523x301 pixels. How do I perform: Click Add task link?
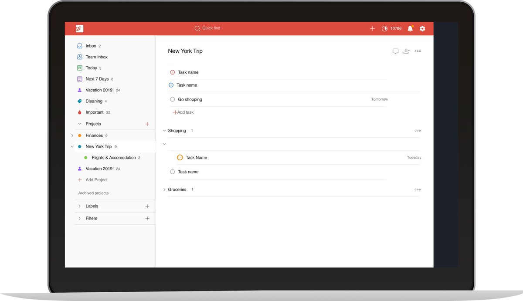click(x=183, y=112)
